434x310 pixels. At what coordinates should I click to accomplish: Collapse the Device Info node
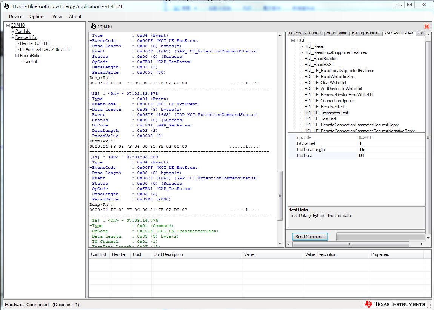(12, 38)
